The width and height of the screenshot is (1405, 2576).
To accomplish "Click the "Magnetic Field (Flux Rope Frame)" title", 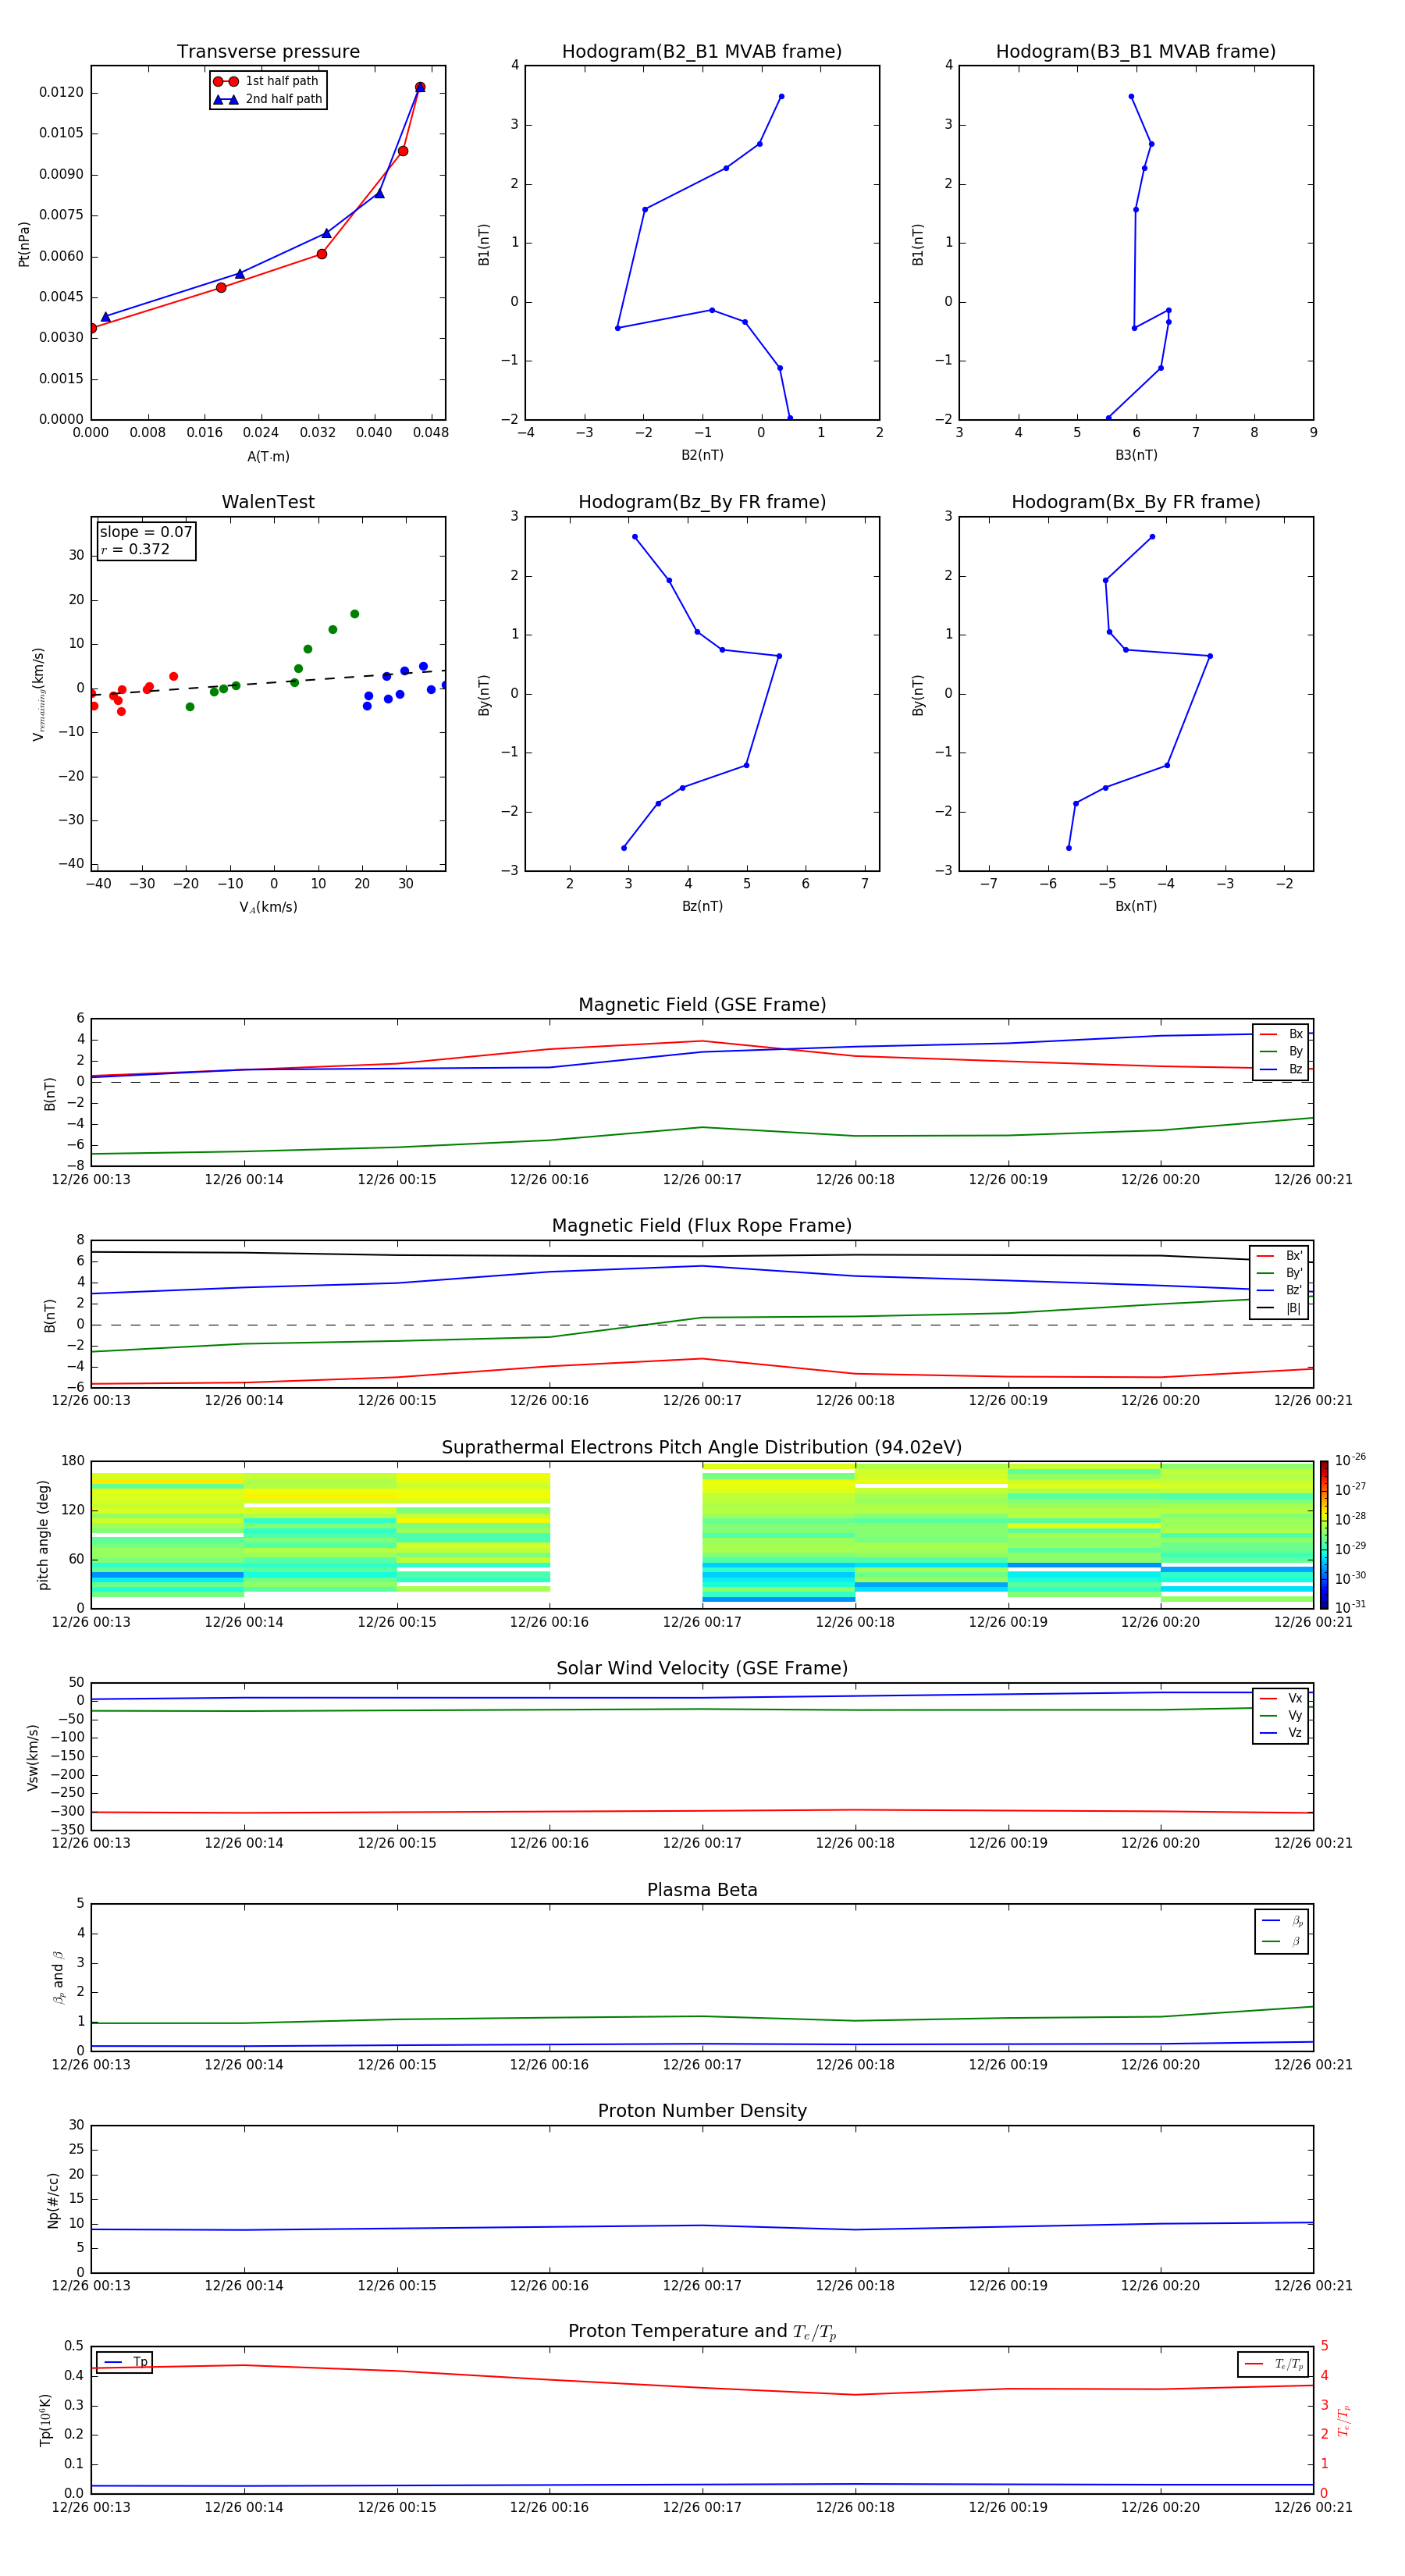I will click(702, 1226).
